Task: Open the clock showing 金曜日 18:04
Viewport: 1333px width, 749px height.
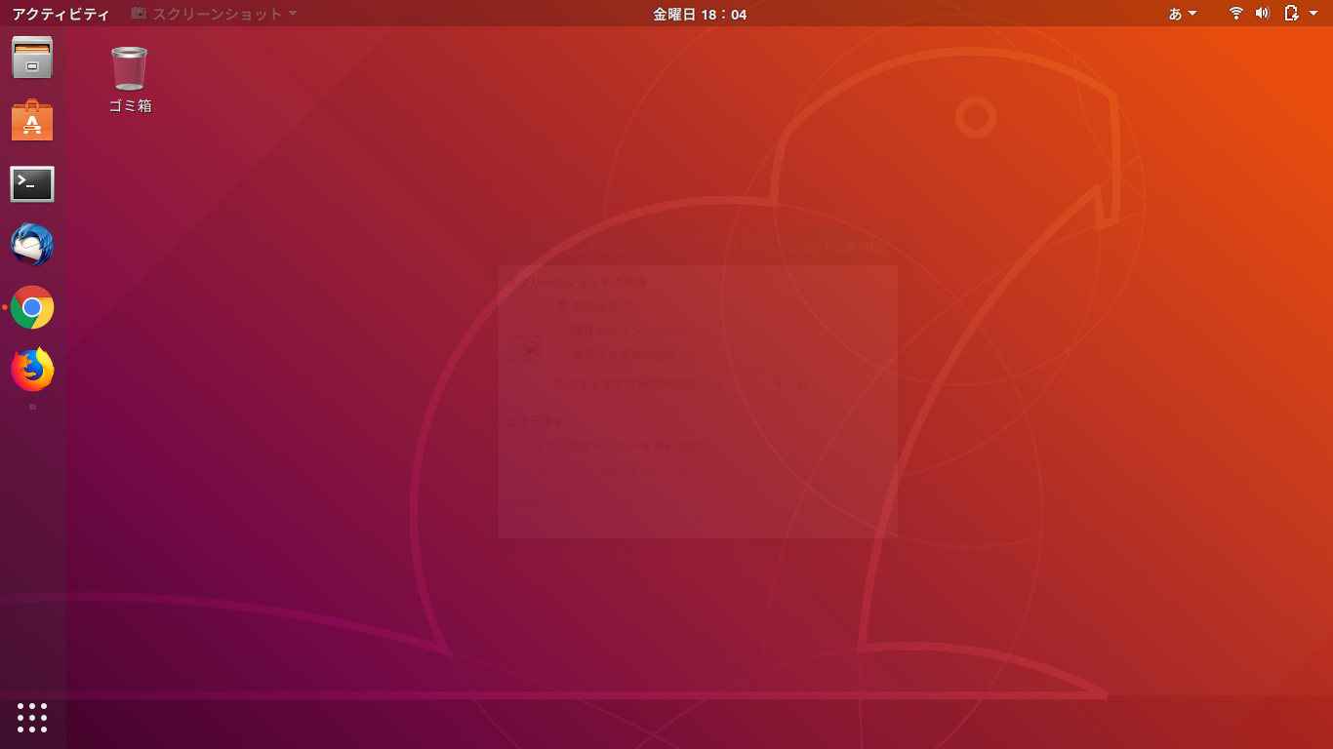Action: click(700, 14)
